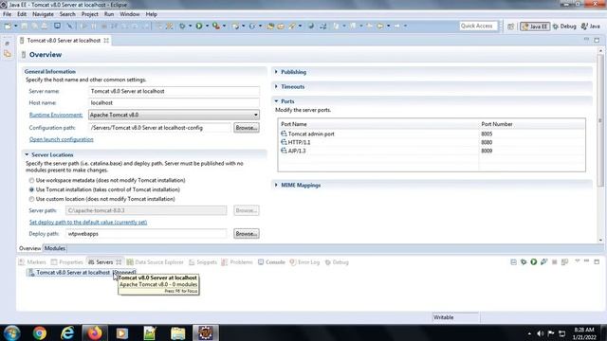Start the server in debug mode from Servers view
Image resolution: width=607 pixels, height=341 pixels.
(524, 262)
